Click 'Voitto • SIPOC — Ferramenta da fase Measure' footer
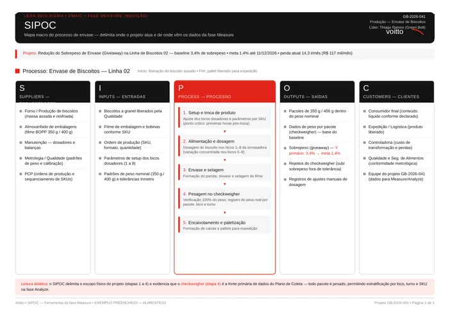This screenshot has height=312, width=450. click(90, 303)
